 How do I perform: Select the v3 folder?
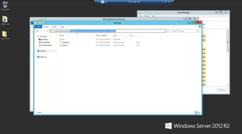coord(62,39)
